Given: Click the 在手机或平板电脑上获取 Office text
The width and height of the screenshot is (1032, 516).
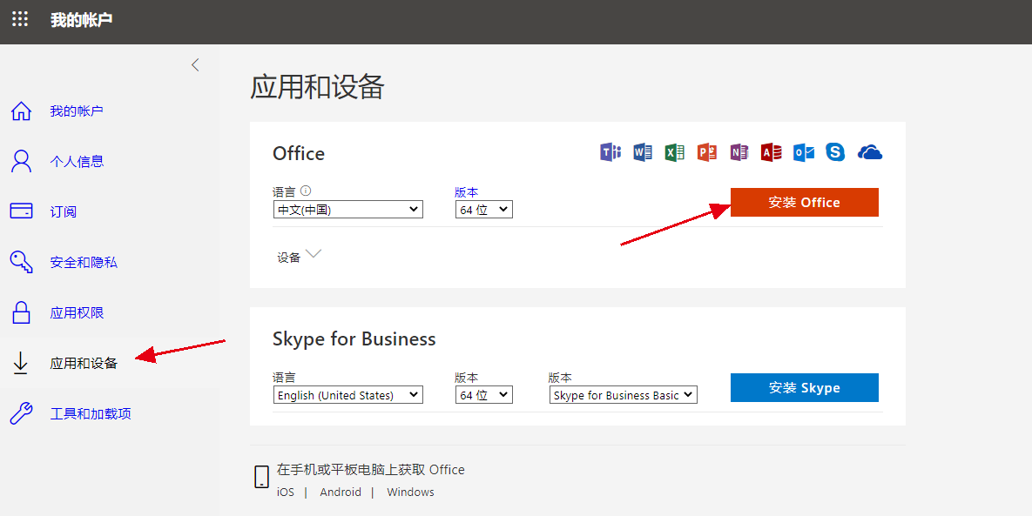Looking at the screenshot, I should click(x=370, y=469).
